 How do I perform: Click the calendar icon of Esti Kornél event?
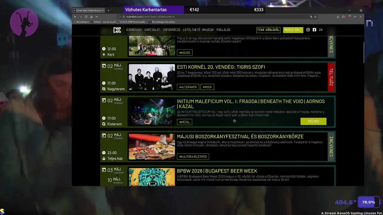pos(104,66)
